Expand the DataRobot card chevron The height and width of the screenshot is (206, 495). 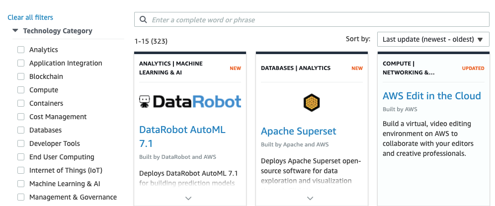click(188, 198)
